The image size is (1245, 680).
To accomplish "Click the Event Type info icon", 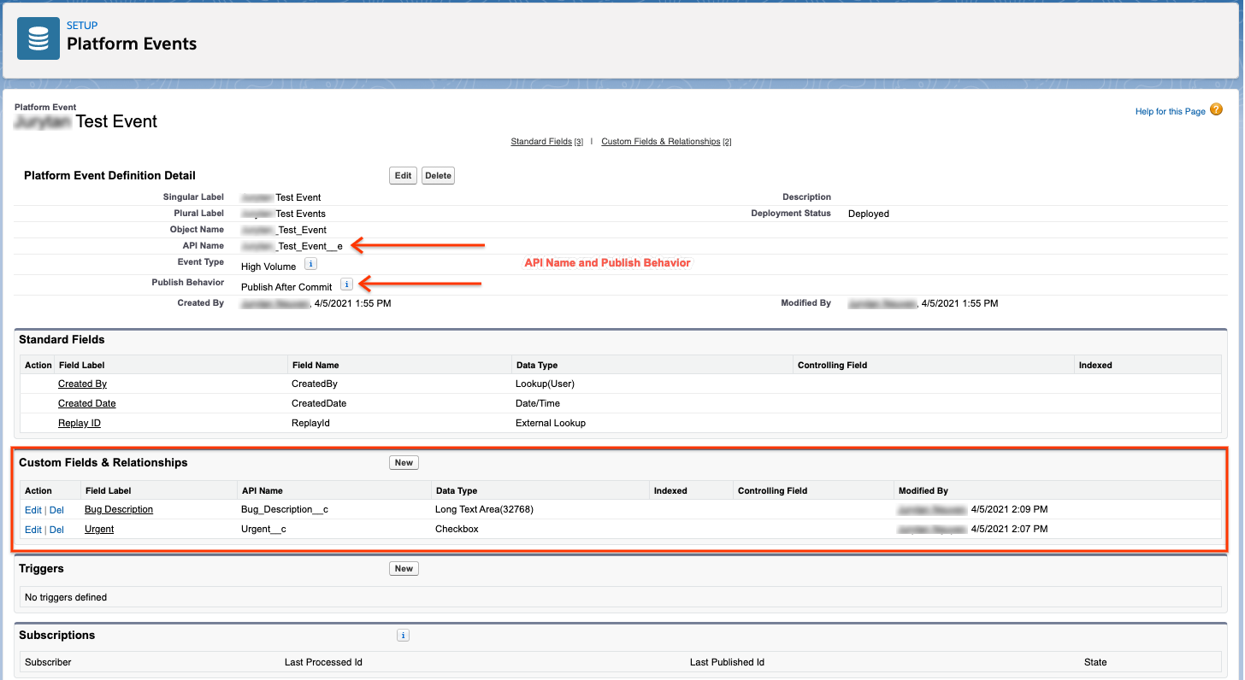I will pos(311,265).
